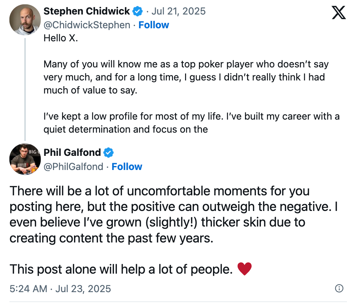This screenshot has height=303, width=352.
Task: Follow @ChidwickStephen
Action: [154, 25]
